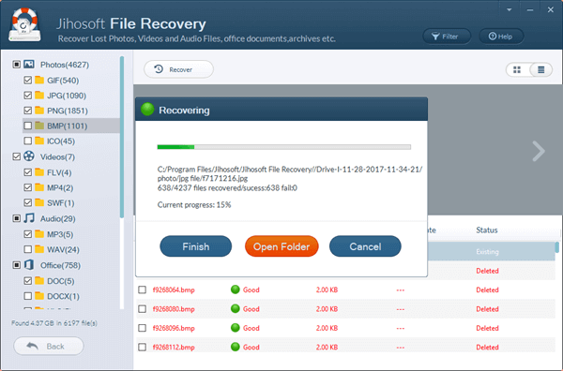Uncheck the DOC(5) checkbox
The image size is (563, 371).
tap(27, 281)
